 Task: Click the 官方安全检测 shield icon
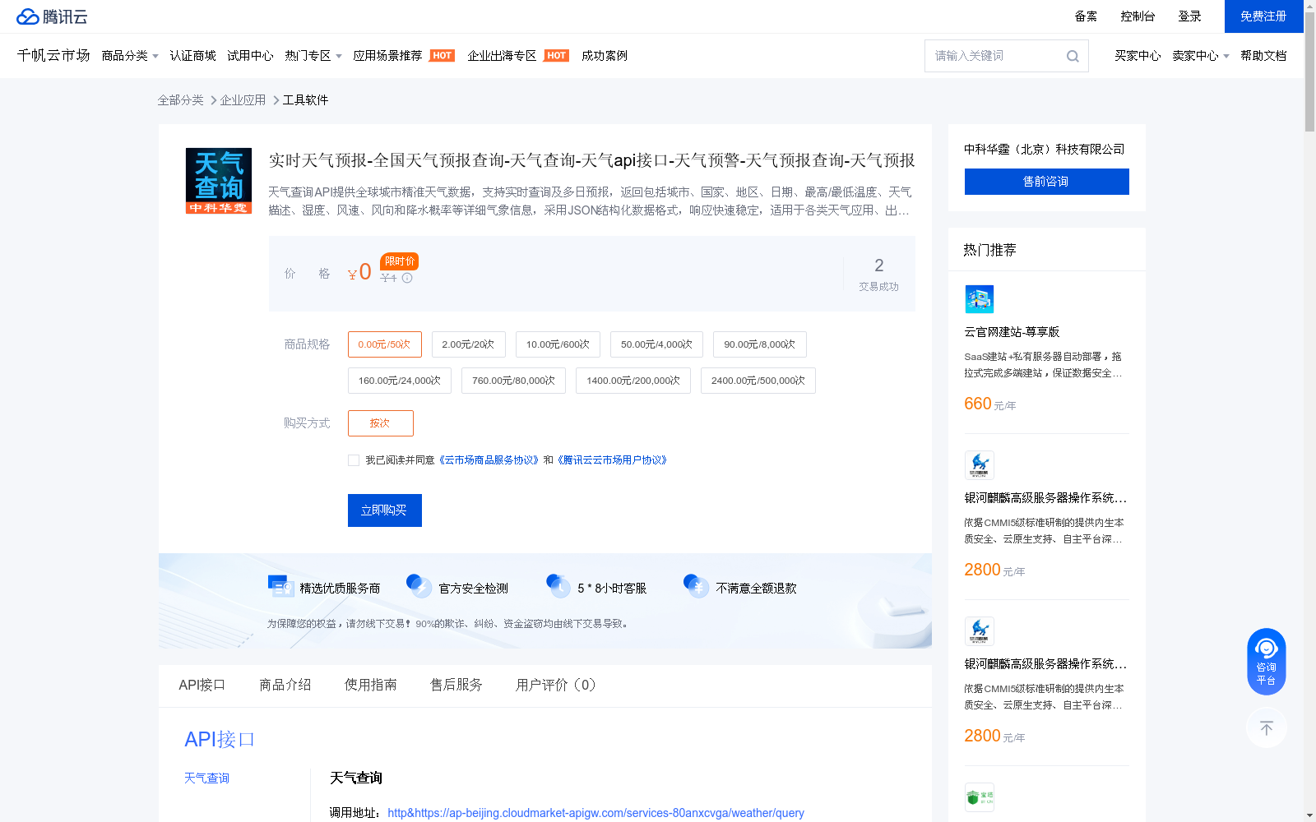tap(419, 586)
